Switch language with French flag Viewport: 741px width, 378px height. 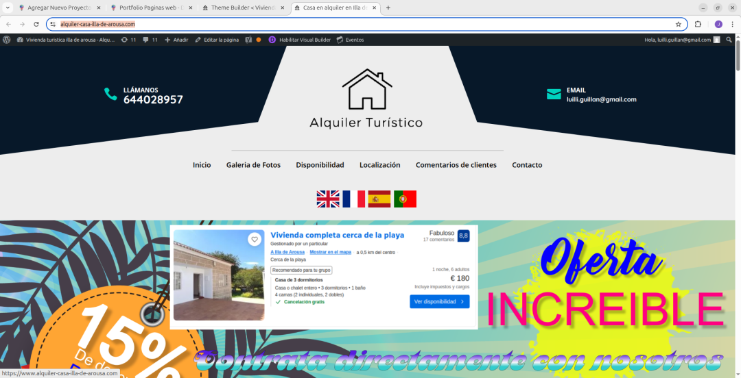point(353,199)
